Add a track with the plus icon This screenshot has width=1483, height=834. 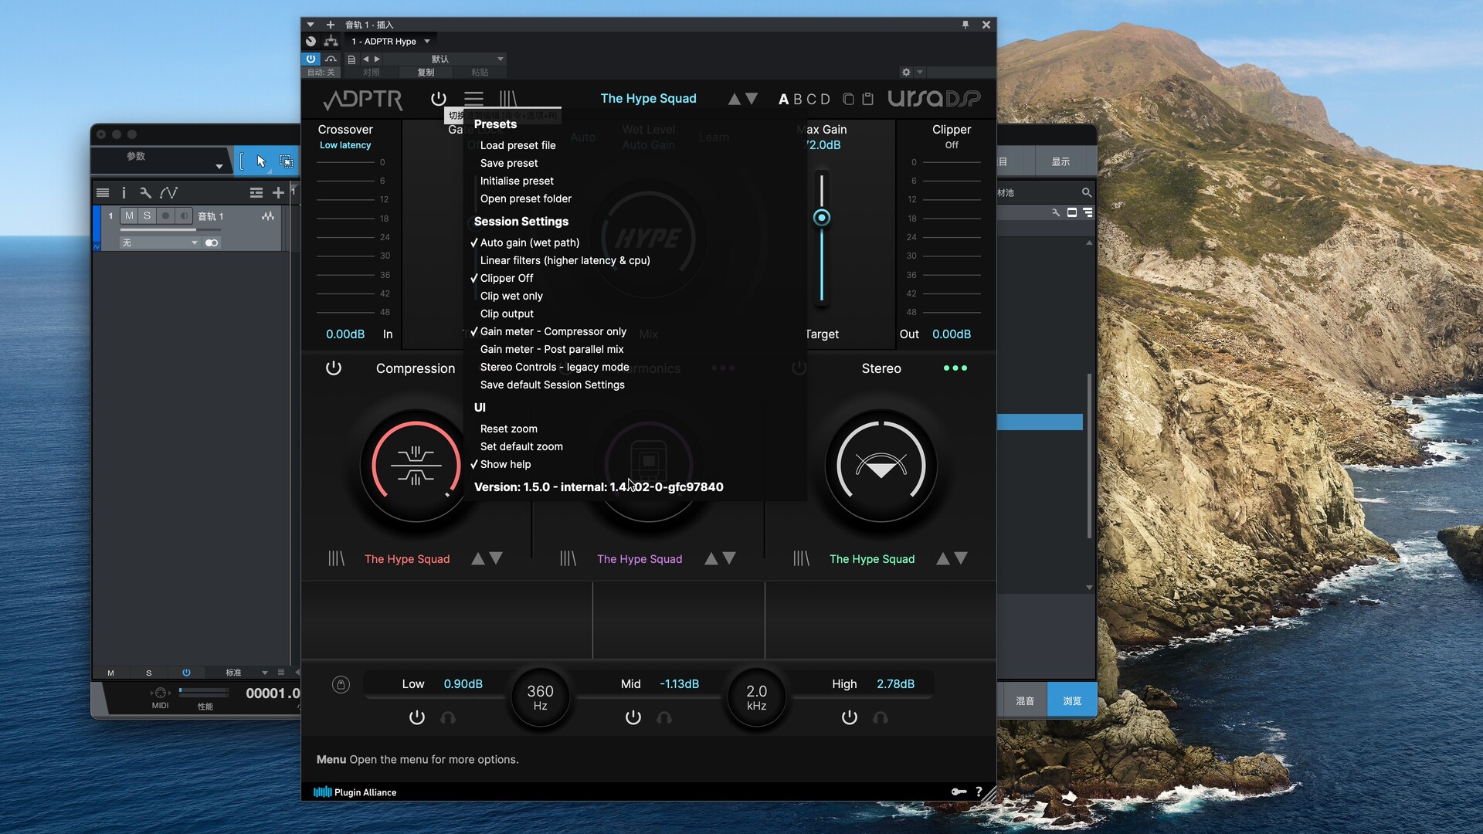click(x=278, y=193)
